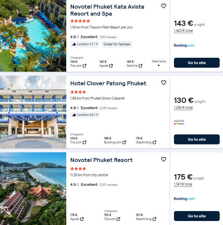The height and width of the screenshot is (225, 223).
Task: Open Booking.com 166 € deal external icon
Action: pyautogui.click(x=124, y=142)
